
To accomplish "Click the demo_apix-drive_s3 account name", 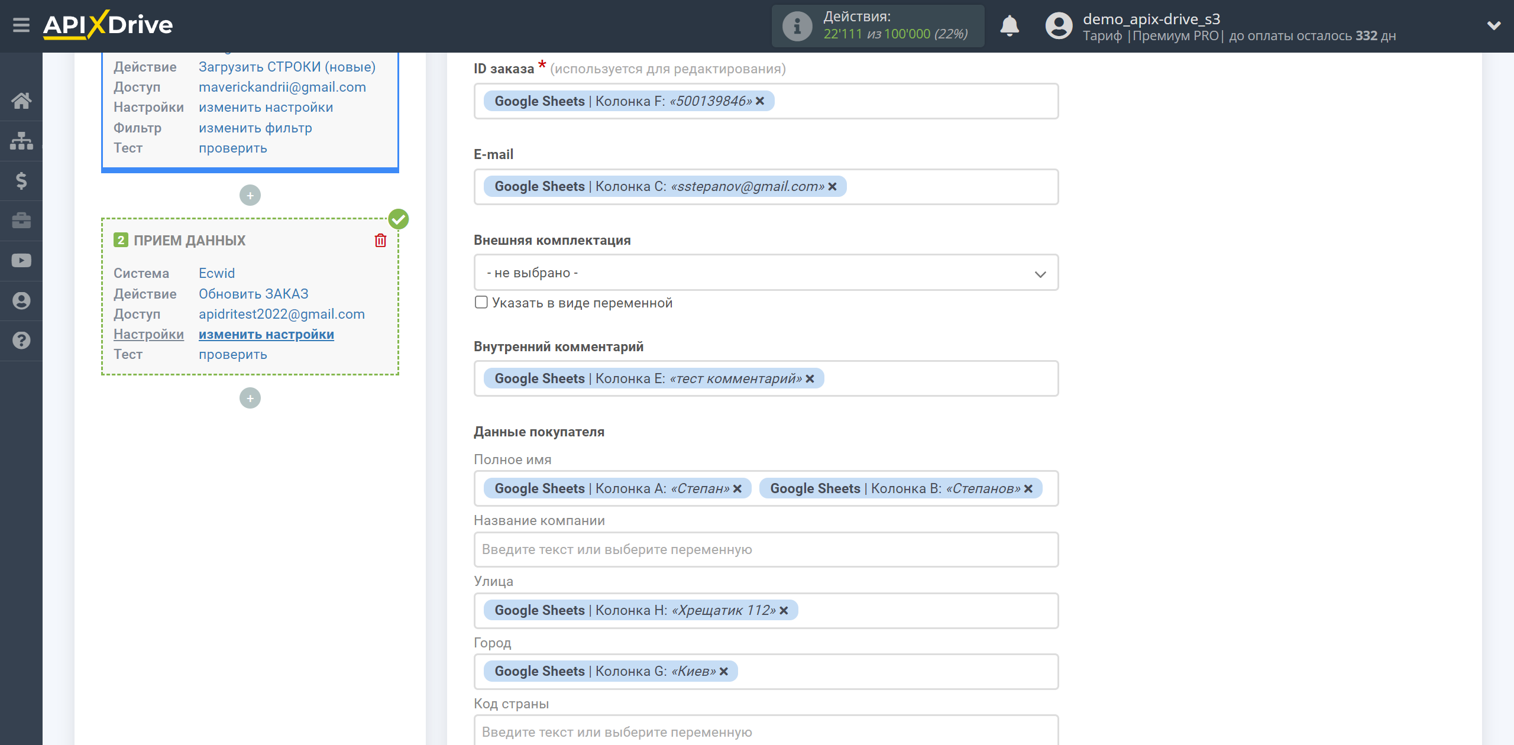I will point(1151,19).
